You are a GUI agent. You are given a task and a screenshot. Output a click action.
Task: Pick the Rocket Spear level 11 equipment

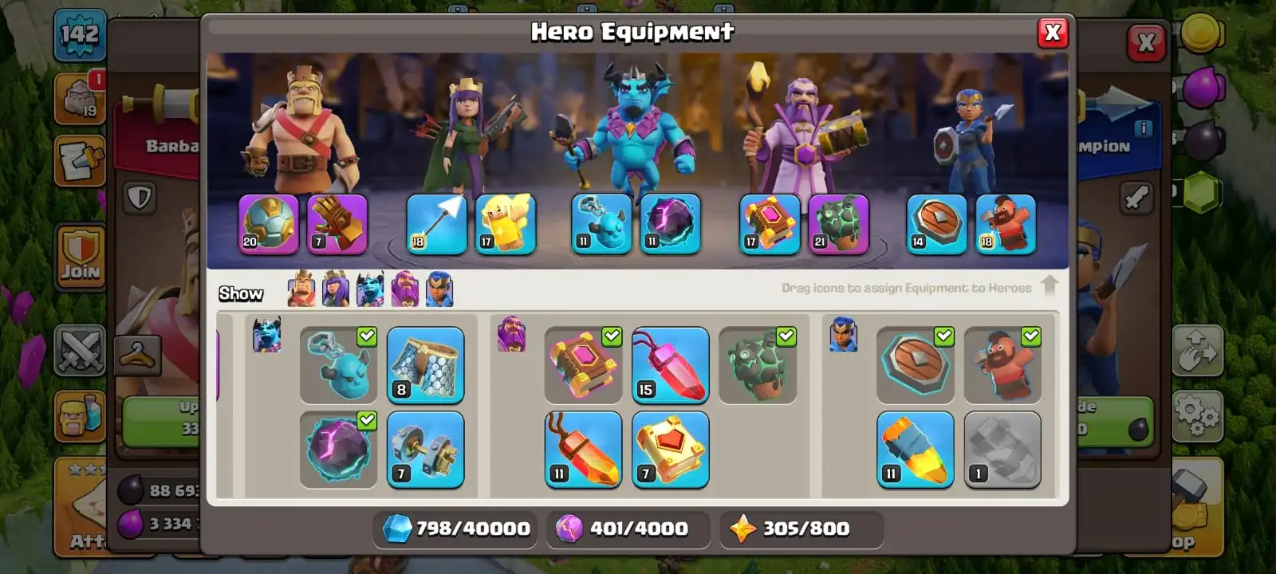click(916, 450)
